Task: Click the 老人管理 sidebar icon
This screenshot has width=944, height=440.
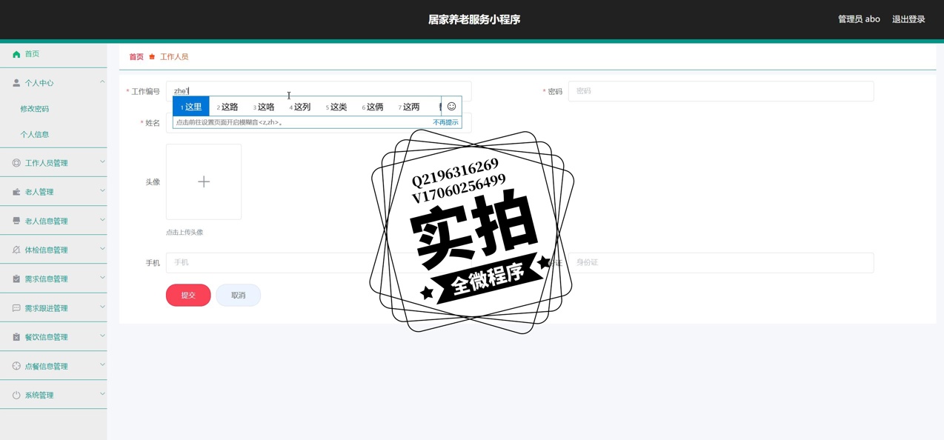Action: [x=16, y=192]
